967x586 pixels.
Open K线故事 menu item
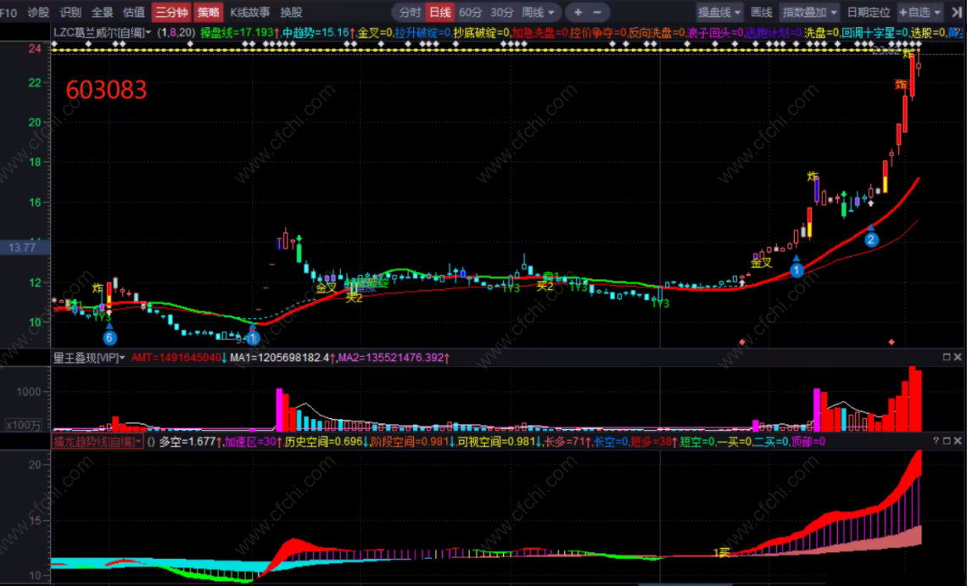[249, 13]
